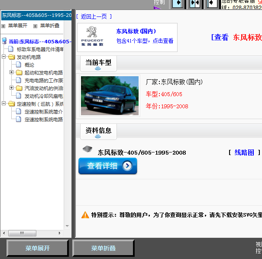Image resolution: width=262 pixels, height=259 pixels.
Task: Click bottom 菜单展开 button
Action: click(x=38, y=248)
